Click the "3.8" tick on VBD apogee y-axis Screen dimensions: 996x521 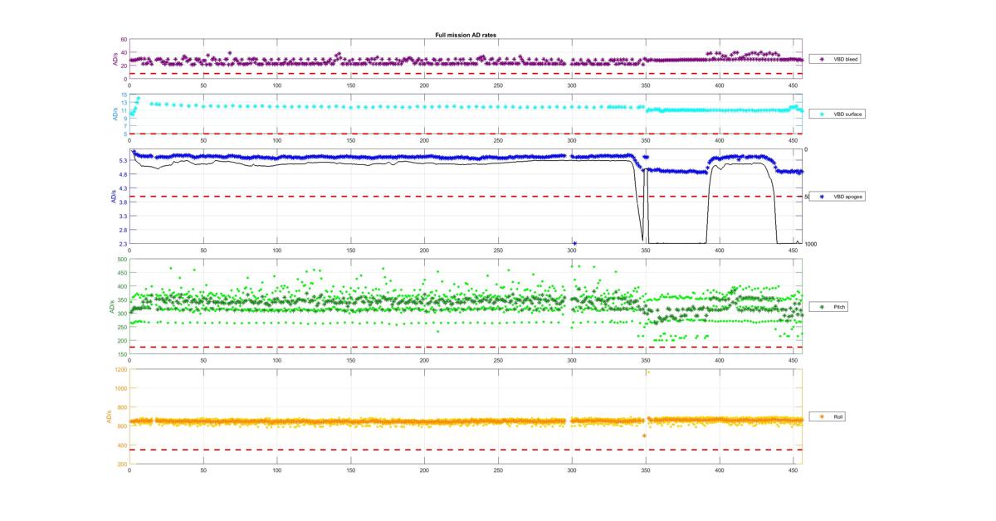coord(123,202)
